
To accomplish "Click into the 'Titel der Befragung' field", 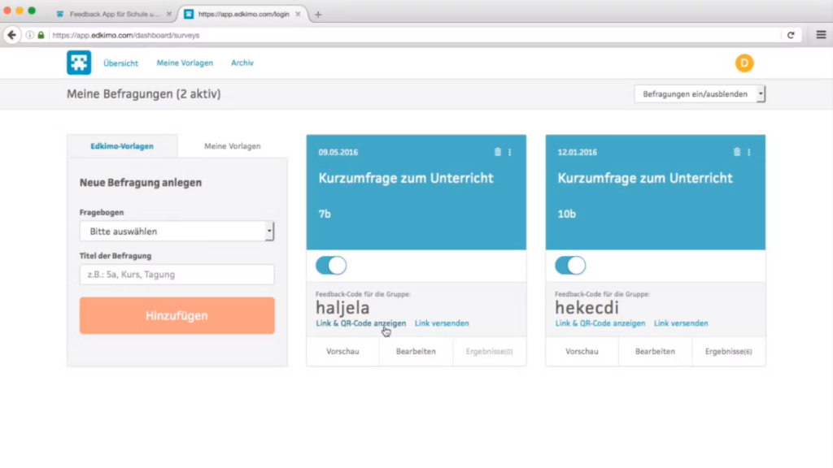I will click(177, 275).
